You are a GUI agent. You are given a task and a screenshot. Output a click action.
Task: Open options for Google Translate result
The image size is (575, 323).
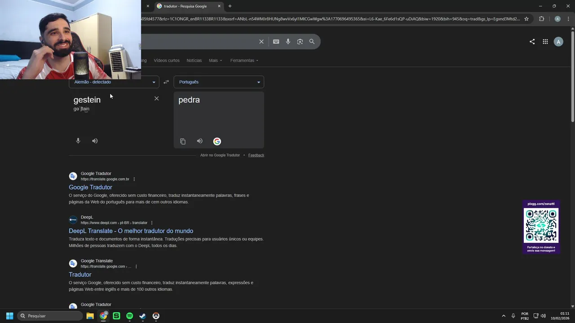pos(136,266)
